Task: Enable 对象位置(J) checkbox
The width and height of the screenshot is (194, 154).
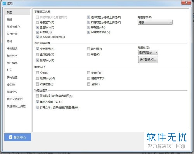Action: [37, 84]
